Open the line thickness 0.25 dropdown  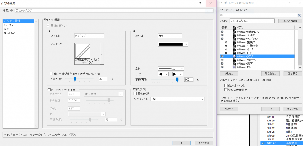click(x=171, y=68)
